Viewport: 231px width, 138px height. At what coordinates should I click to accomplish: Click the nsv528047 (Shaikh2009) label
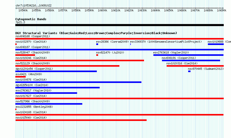(33, 52)
